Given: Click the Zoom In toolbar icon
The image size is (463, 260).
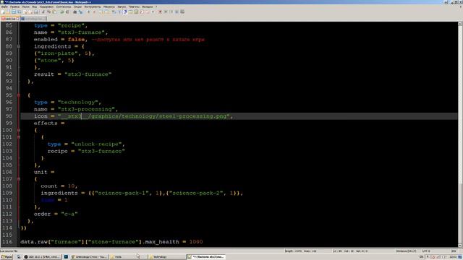Looking at the screenshot, I should (88, 12).
